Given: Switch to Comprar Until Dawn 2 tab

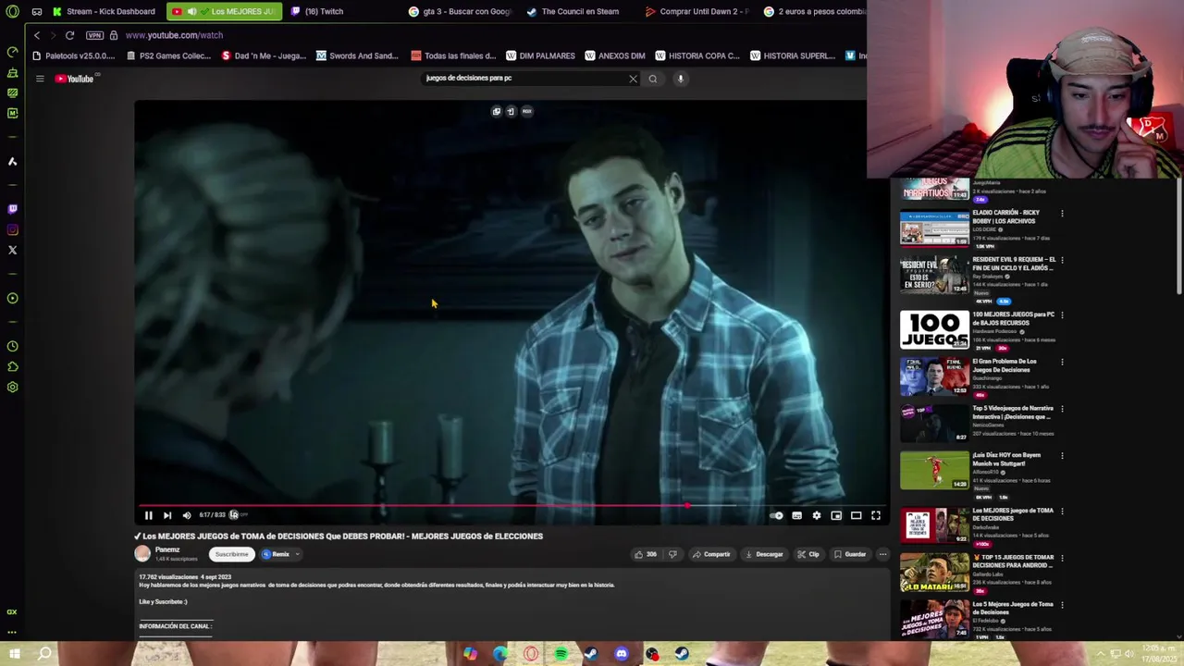Looking at the screenshot, I should click(x=697, y=11).
